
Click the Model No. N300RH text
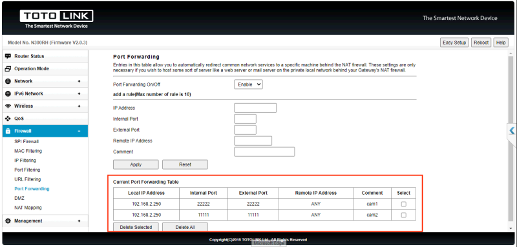(x=47, y=43)
